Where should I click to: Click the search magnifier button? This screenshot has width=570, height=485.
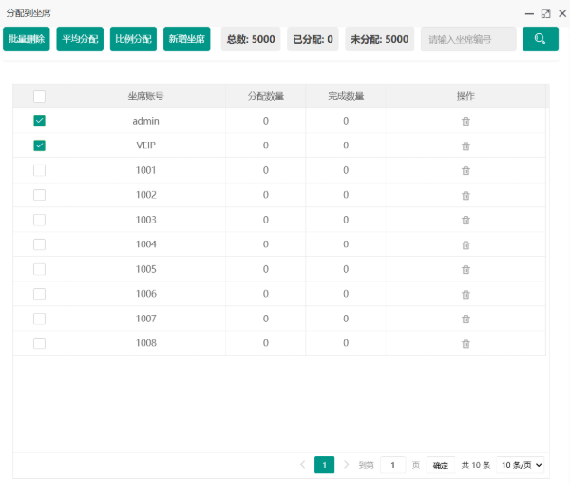[x=540, y=39]
